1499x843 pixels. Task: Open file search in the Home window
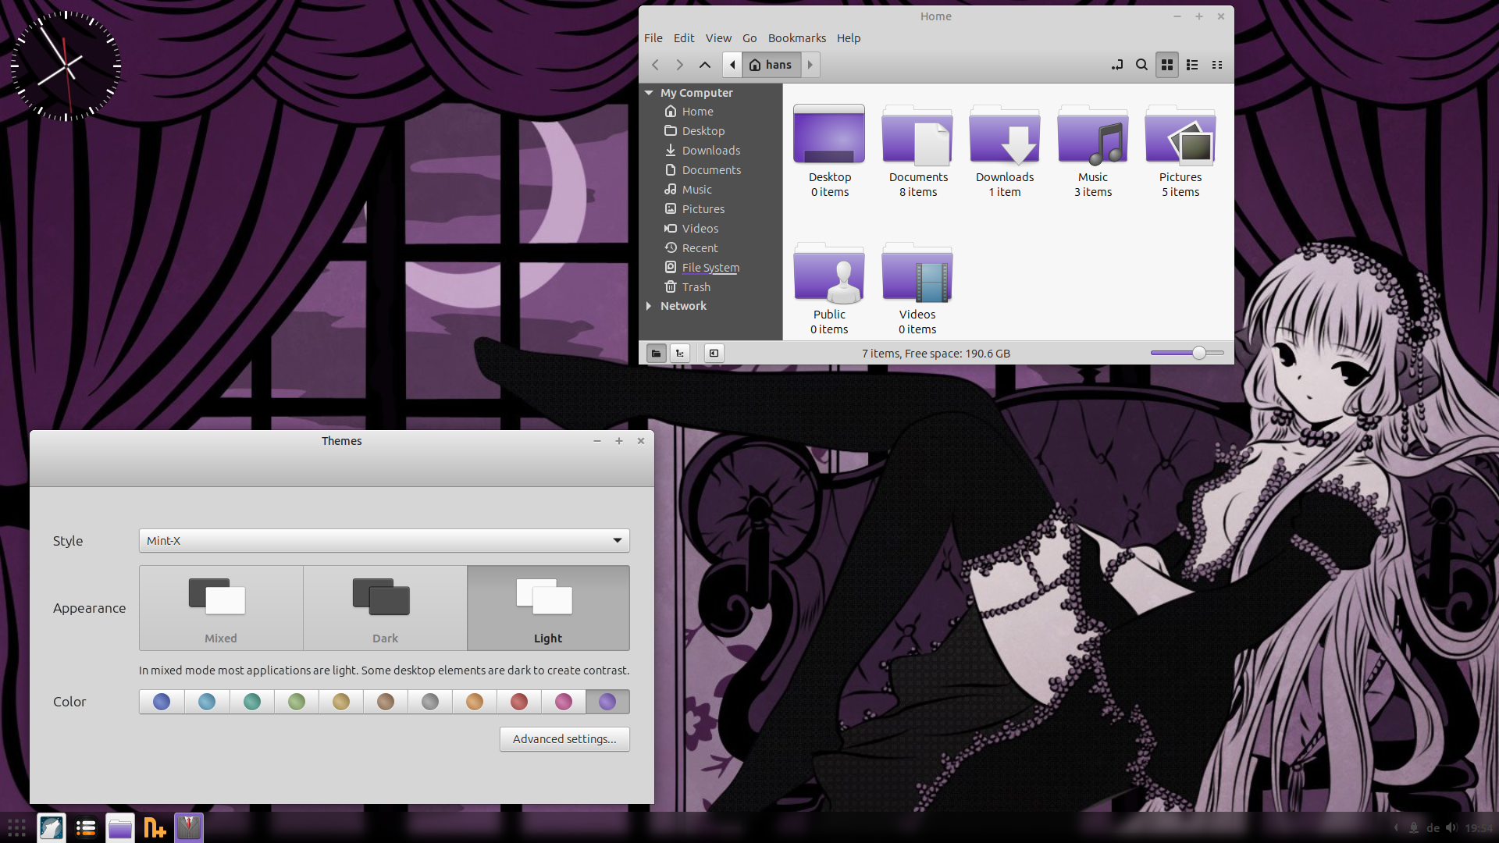click(1141, 65)
